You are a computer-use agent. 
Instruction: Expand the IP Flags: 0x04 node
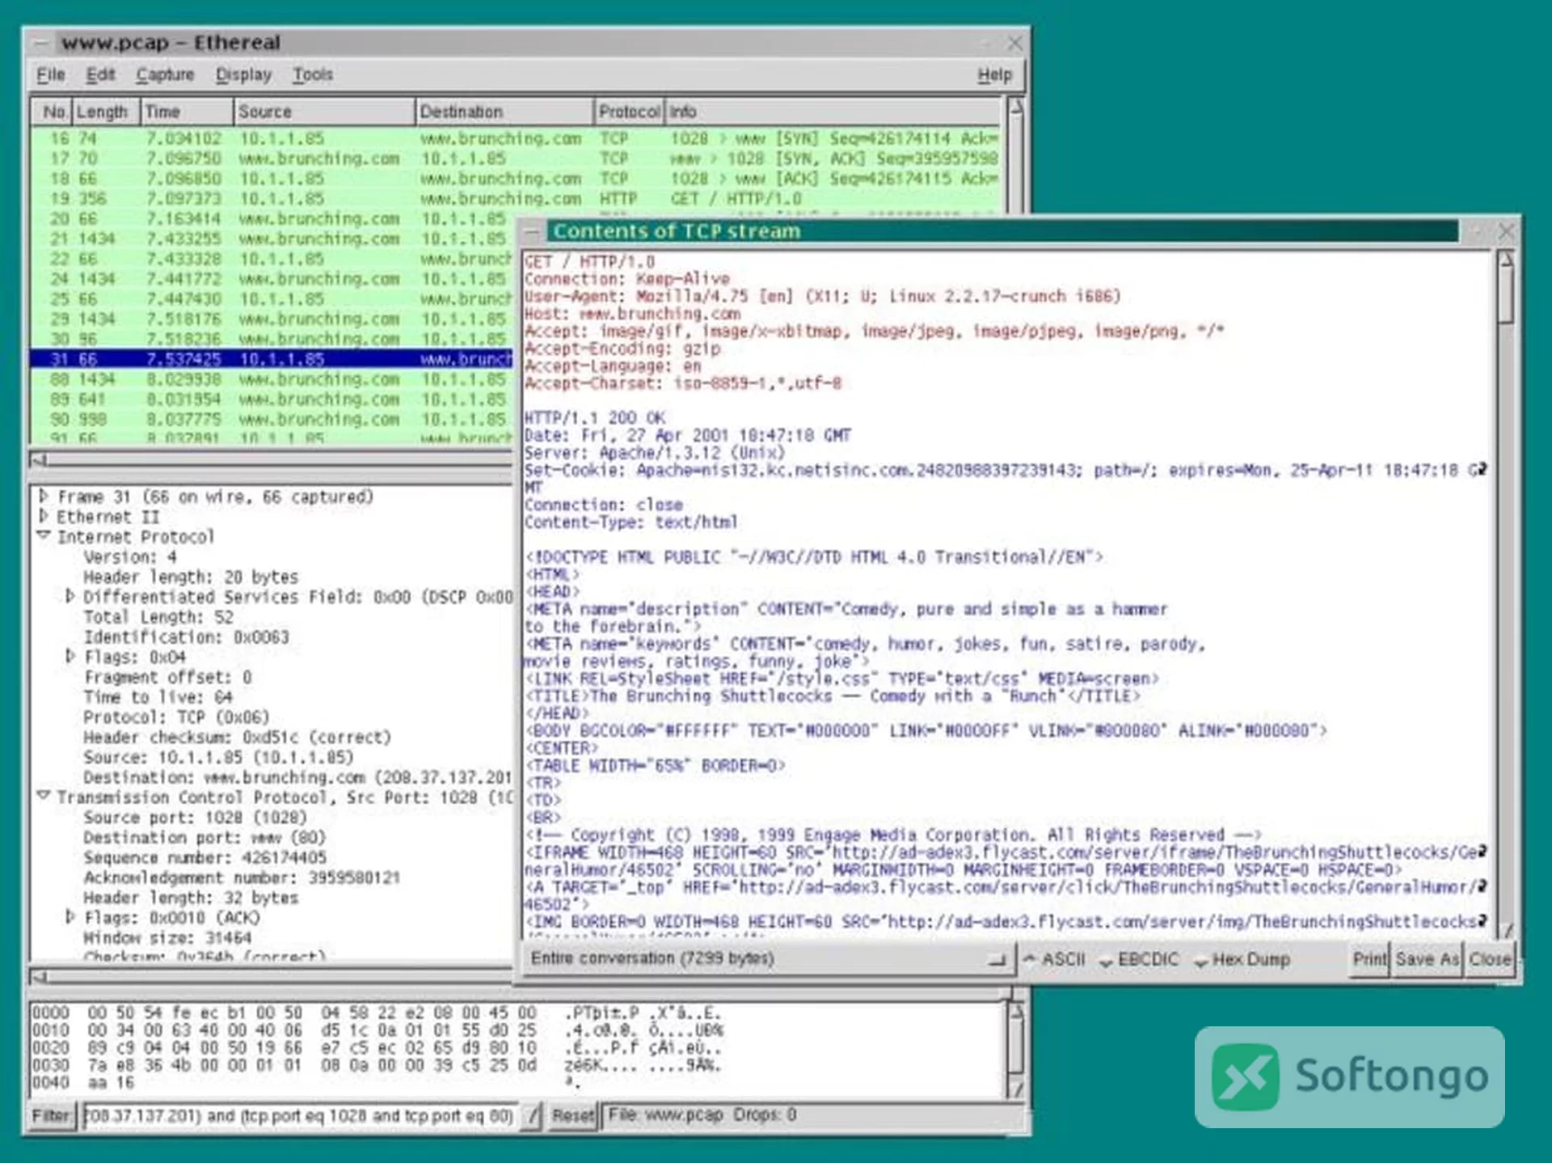pos(70,656)
